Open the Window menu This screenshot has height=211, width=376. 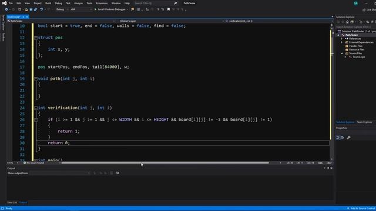[116, 3]
